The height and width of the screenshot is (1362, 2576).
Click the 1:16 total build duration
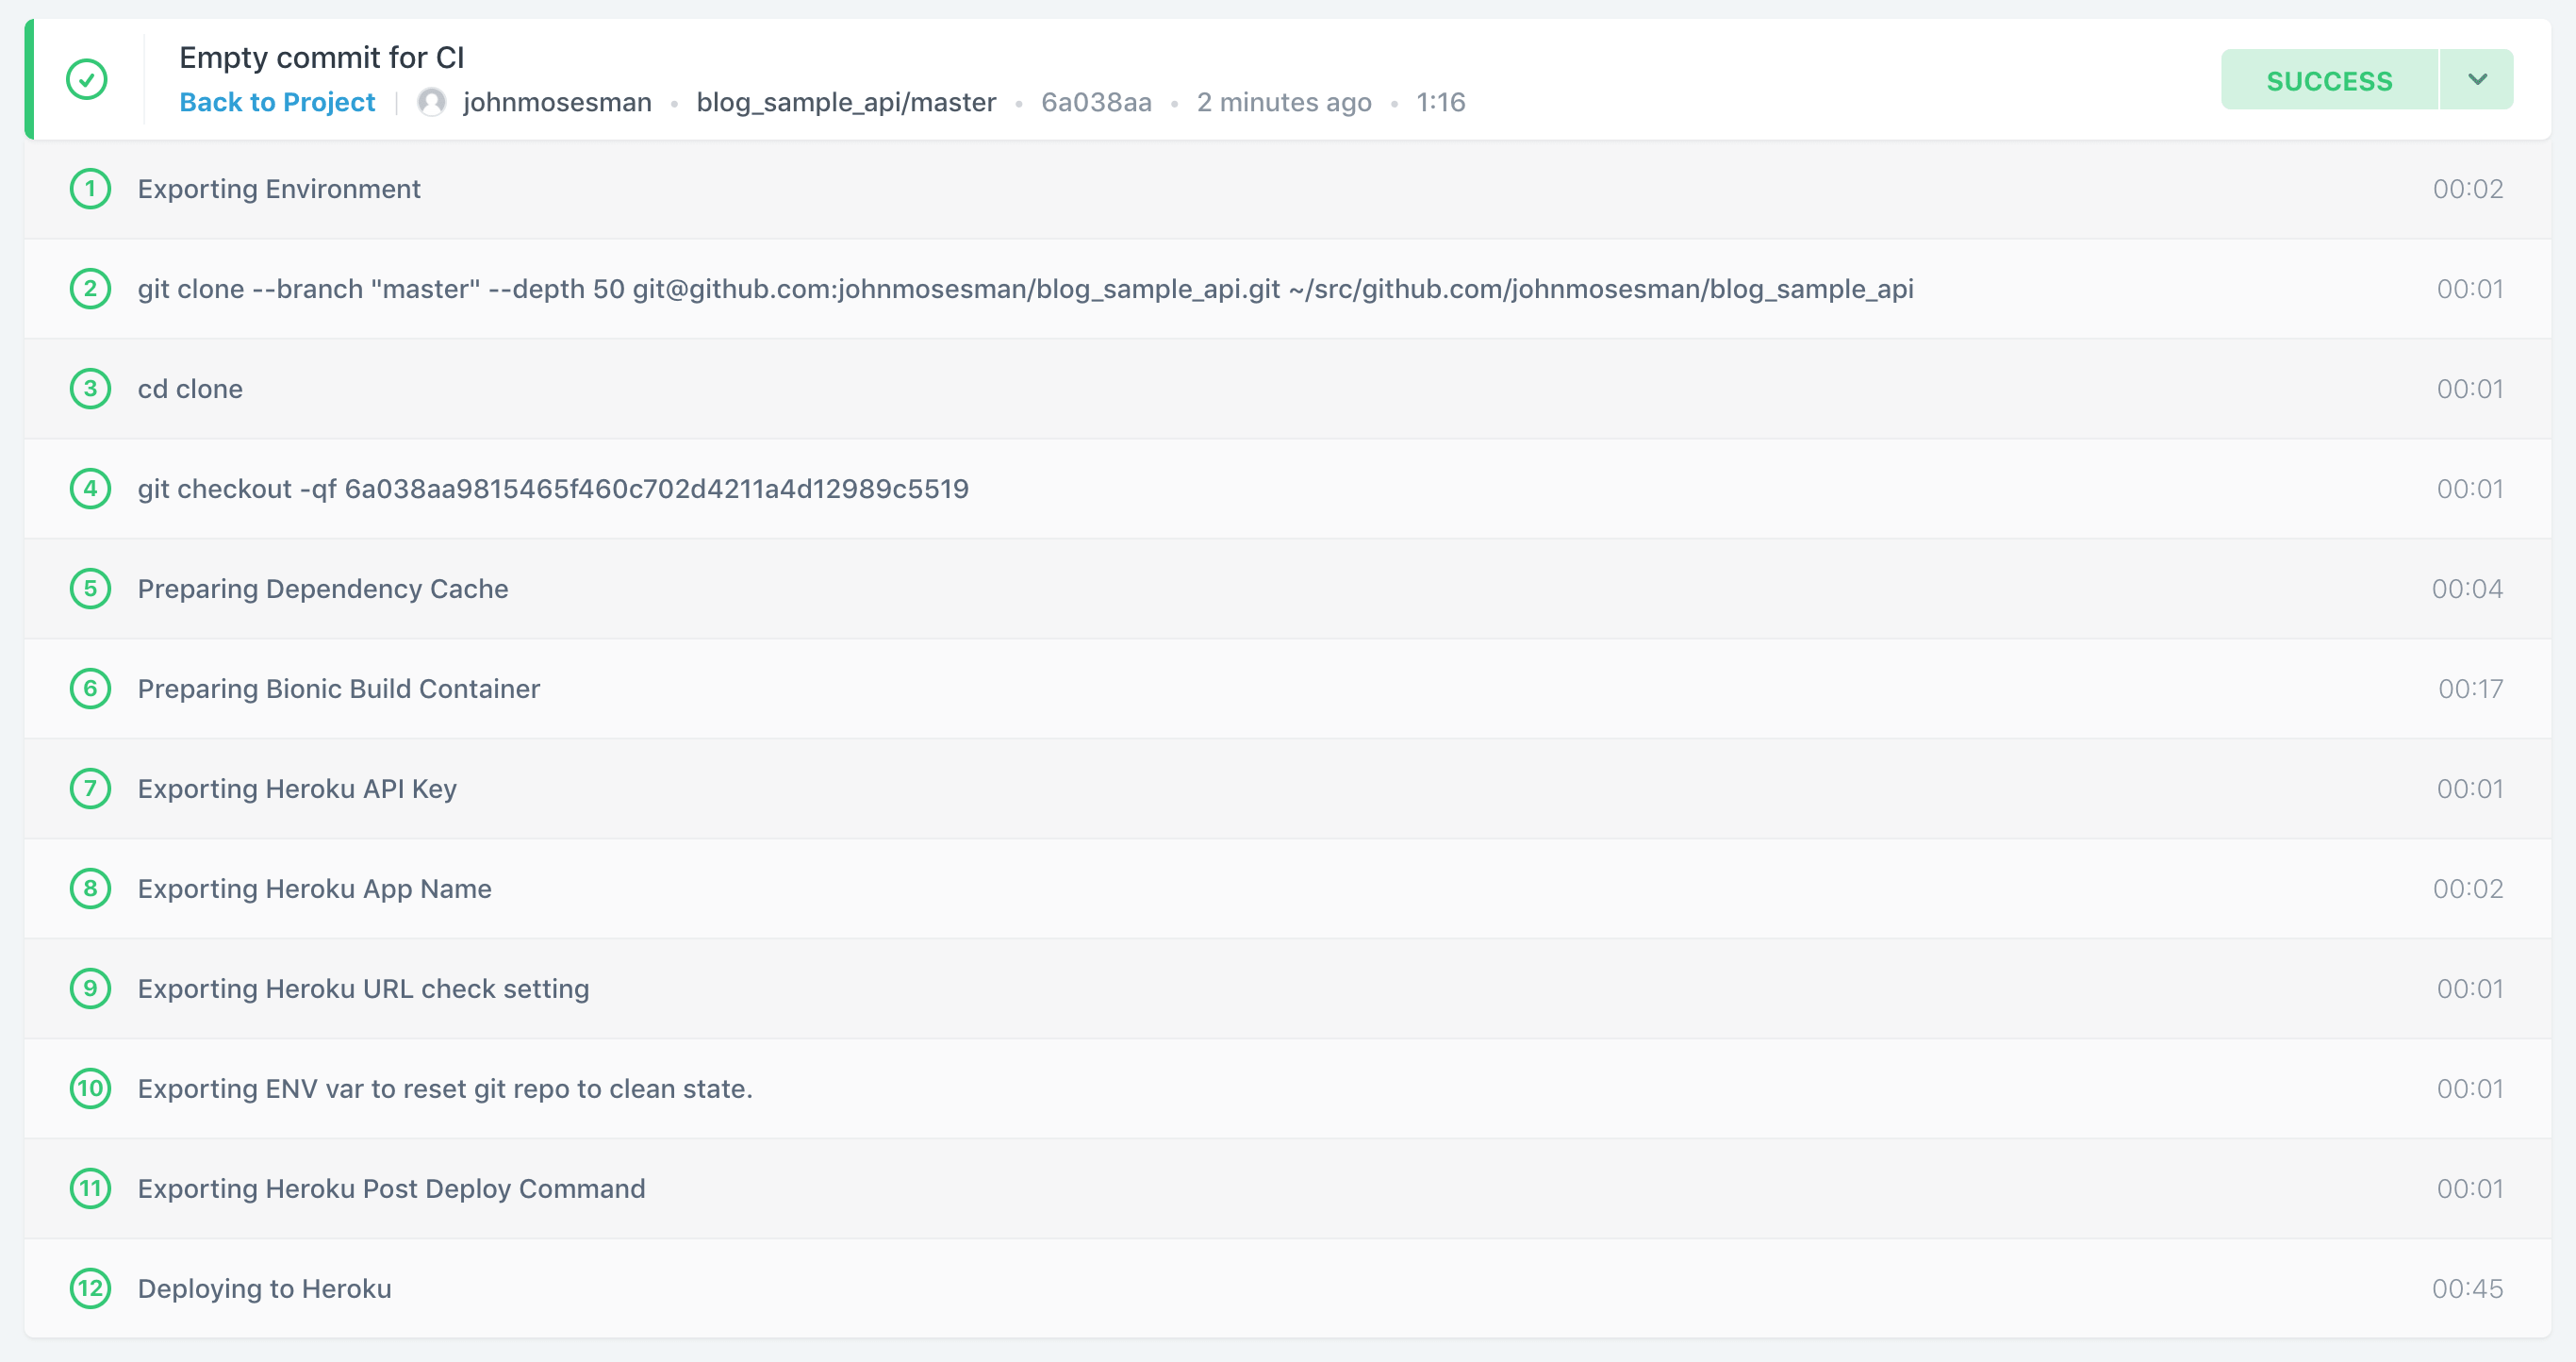click(1441, 102)
